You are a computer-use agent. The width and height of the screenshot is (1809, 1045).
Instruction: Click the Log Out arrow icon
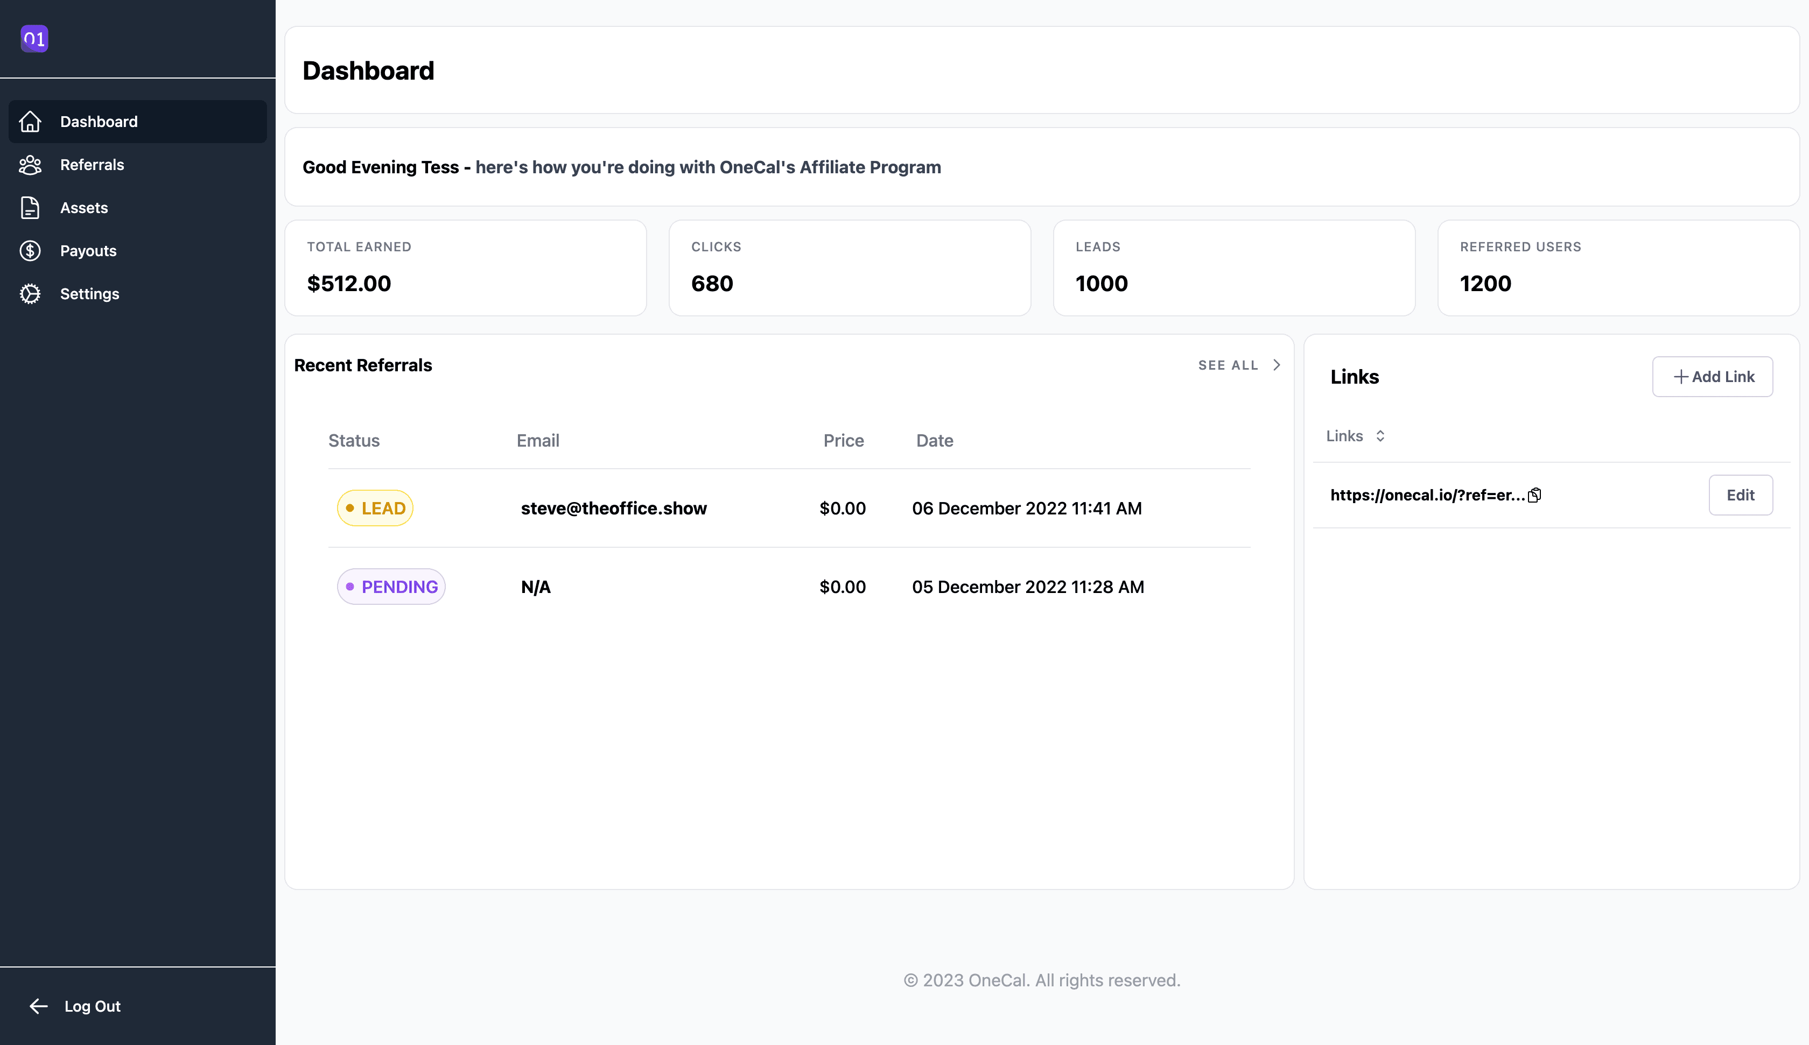tap(39, 1006)
